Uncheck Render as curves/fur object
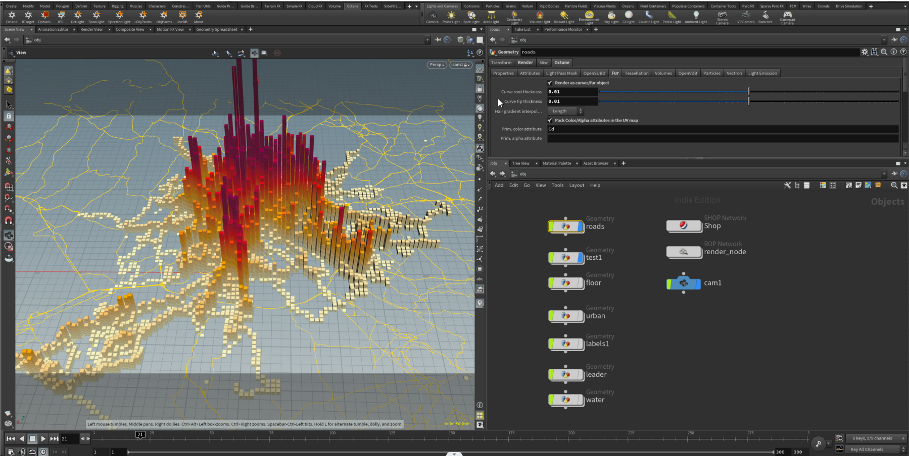 (x=550, y=83)
